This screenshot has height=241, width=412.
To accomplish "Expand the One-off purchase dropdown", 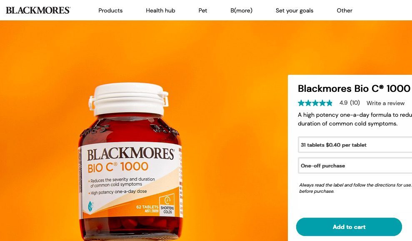I will (355, 165).
